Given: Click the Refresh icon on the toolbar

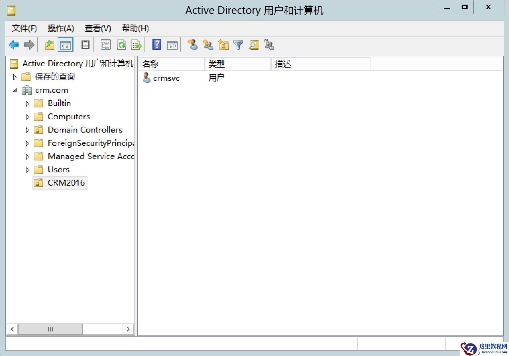Looking at the screenshot, I should click(122, 45).
